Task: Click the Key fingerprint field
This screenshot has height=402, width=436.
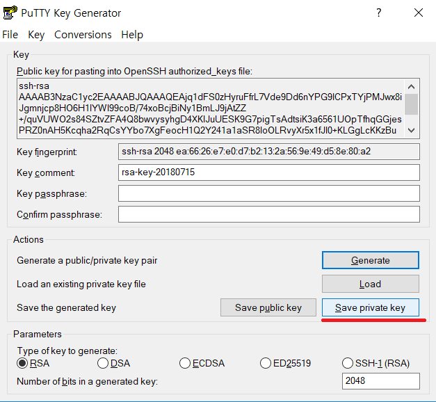Action: tap(269, 152)
